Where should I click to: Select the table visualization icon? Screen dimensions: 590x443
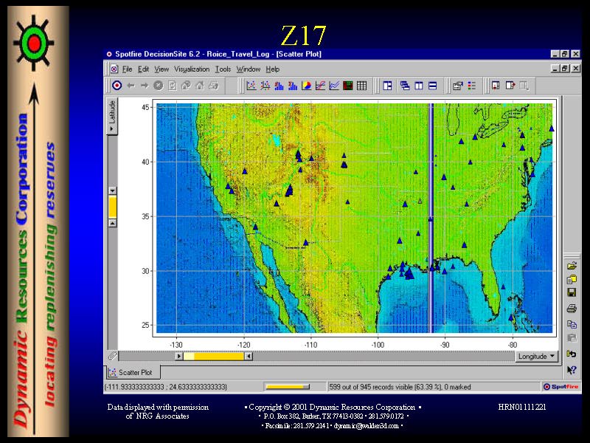click(x=361, y=86)
